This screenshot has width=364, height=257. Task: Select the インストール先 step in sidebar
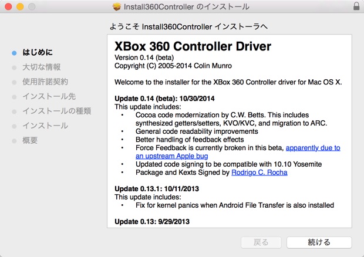(49, 96)
